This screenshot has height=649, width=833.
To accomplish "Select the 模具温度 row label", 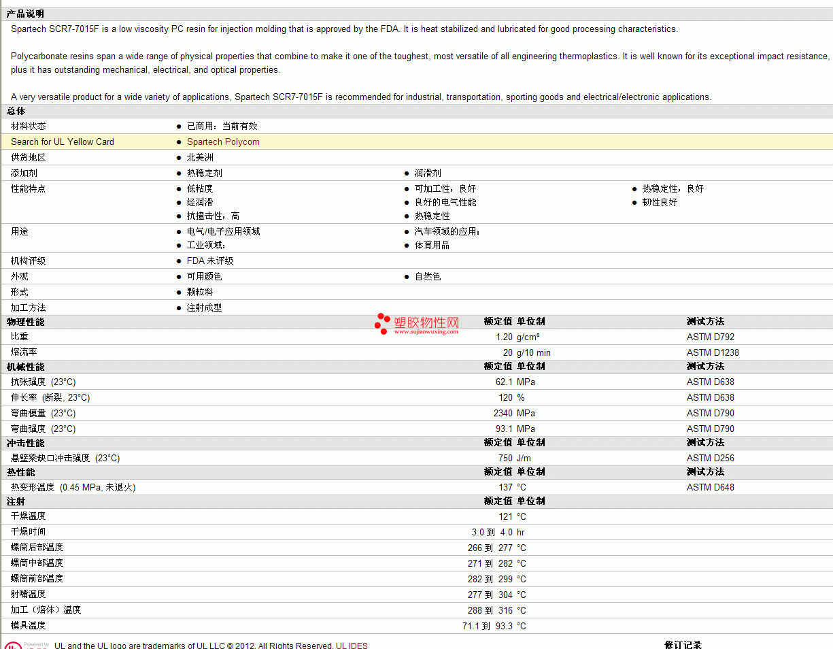I will 29,625.
